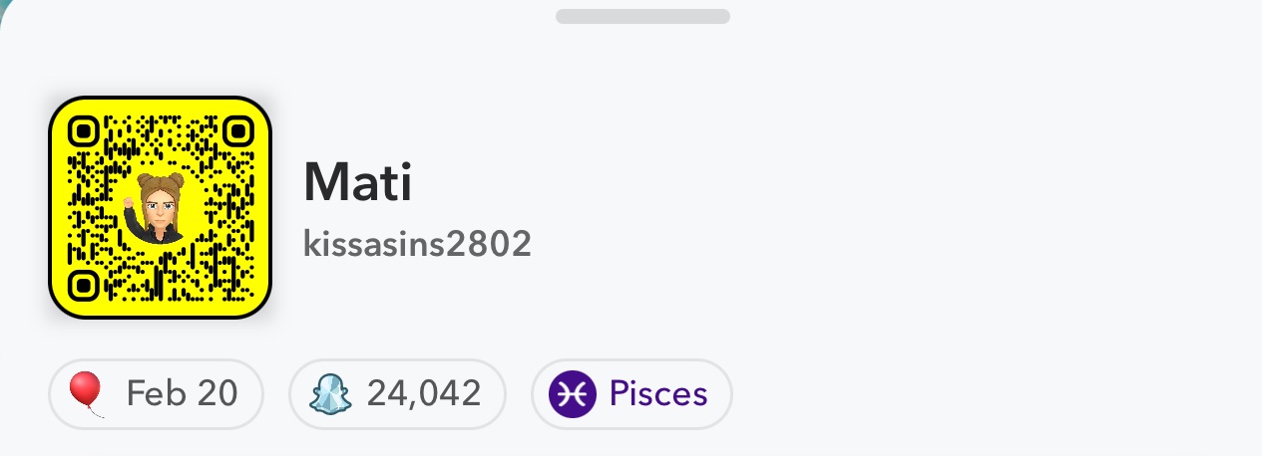Tap the Feb 20 date text

(182, 394)
